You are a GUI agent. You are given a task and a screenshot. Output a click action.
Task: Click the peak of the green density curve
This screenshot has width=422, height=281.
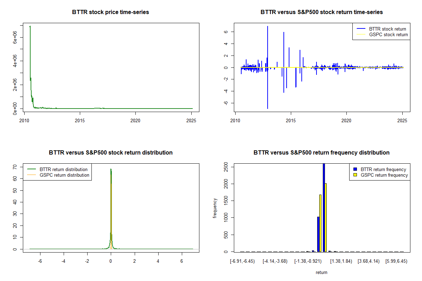click(111, 169)
